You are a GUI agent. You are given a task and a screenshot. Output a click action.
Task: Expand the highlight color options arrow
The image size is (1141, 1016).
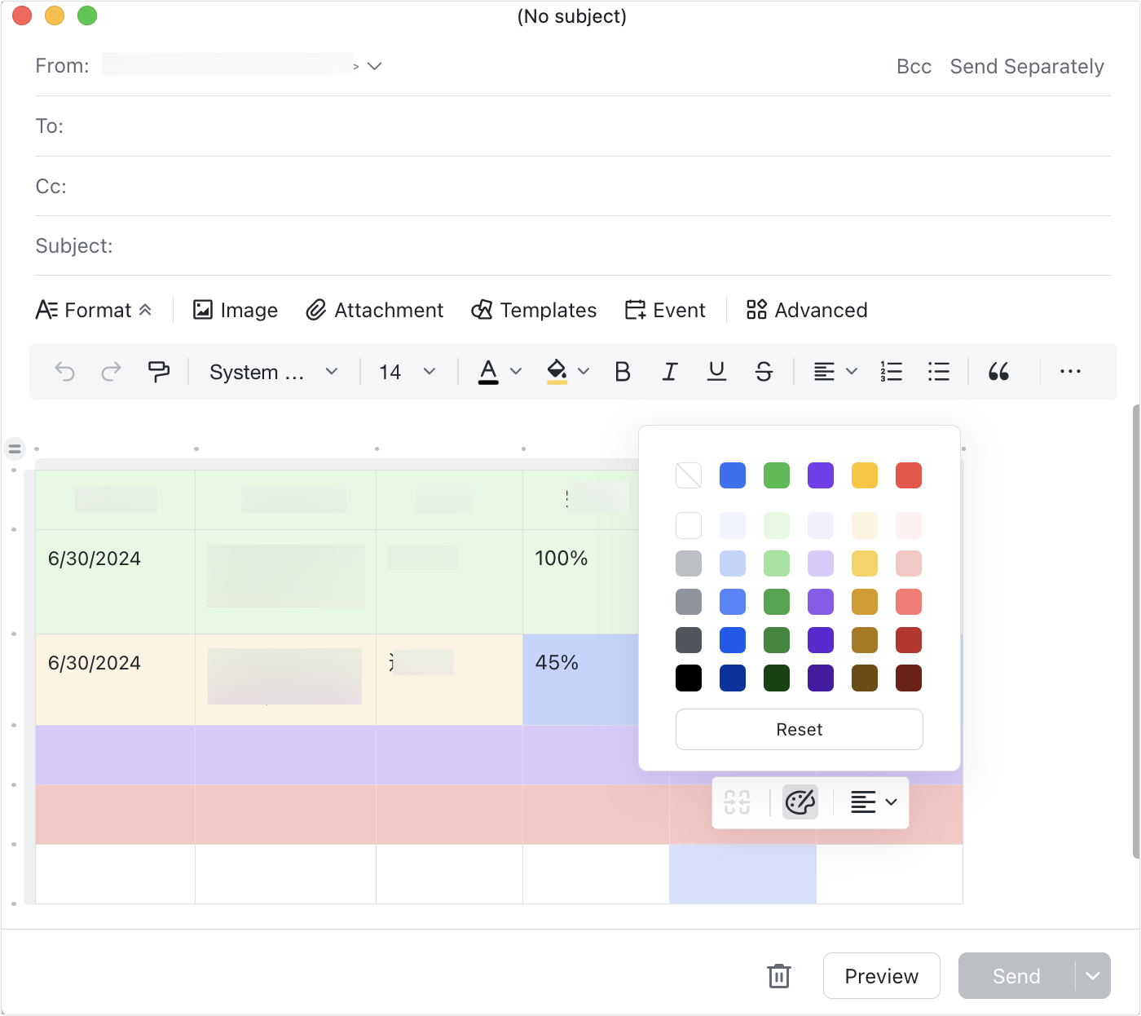coord(584,372)
